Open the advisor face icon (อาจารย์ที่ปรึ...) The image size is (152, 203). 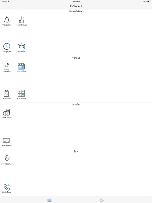click(x=7, y=158)
